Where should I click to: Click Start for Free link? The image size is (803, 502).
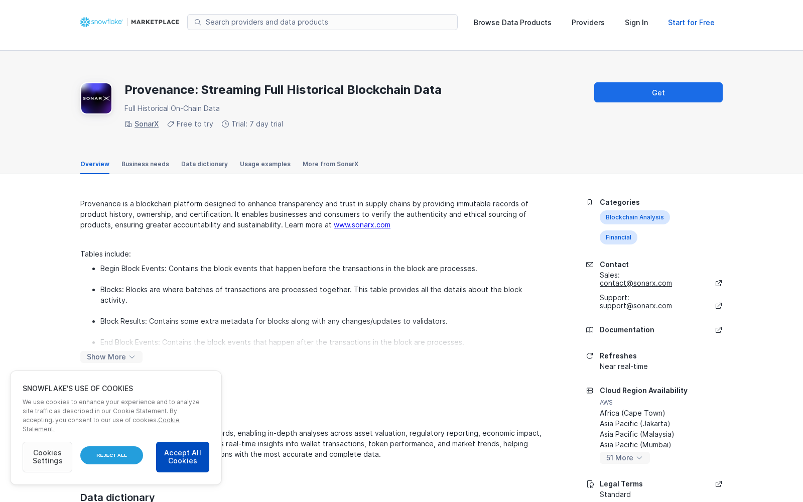pyautogui.click(x=691, y=23)
